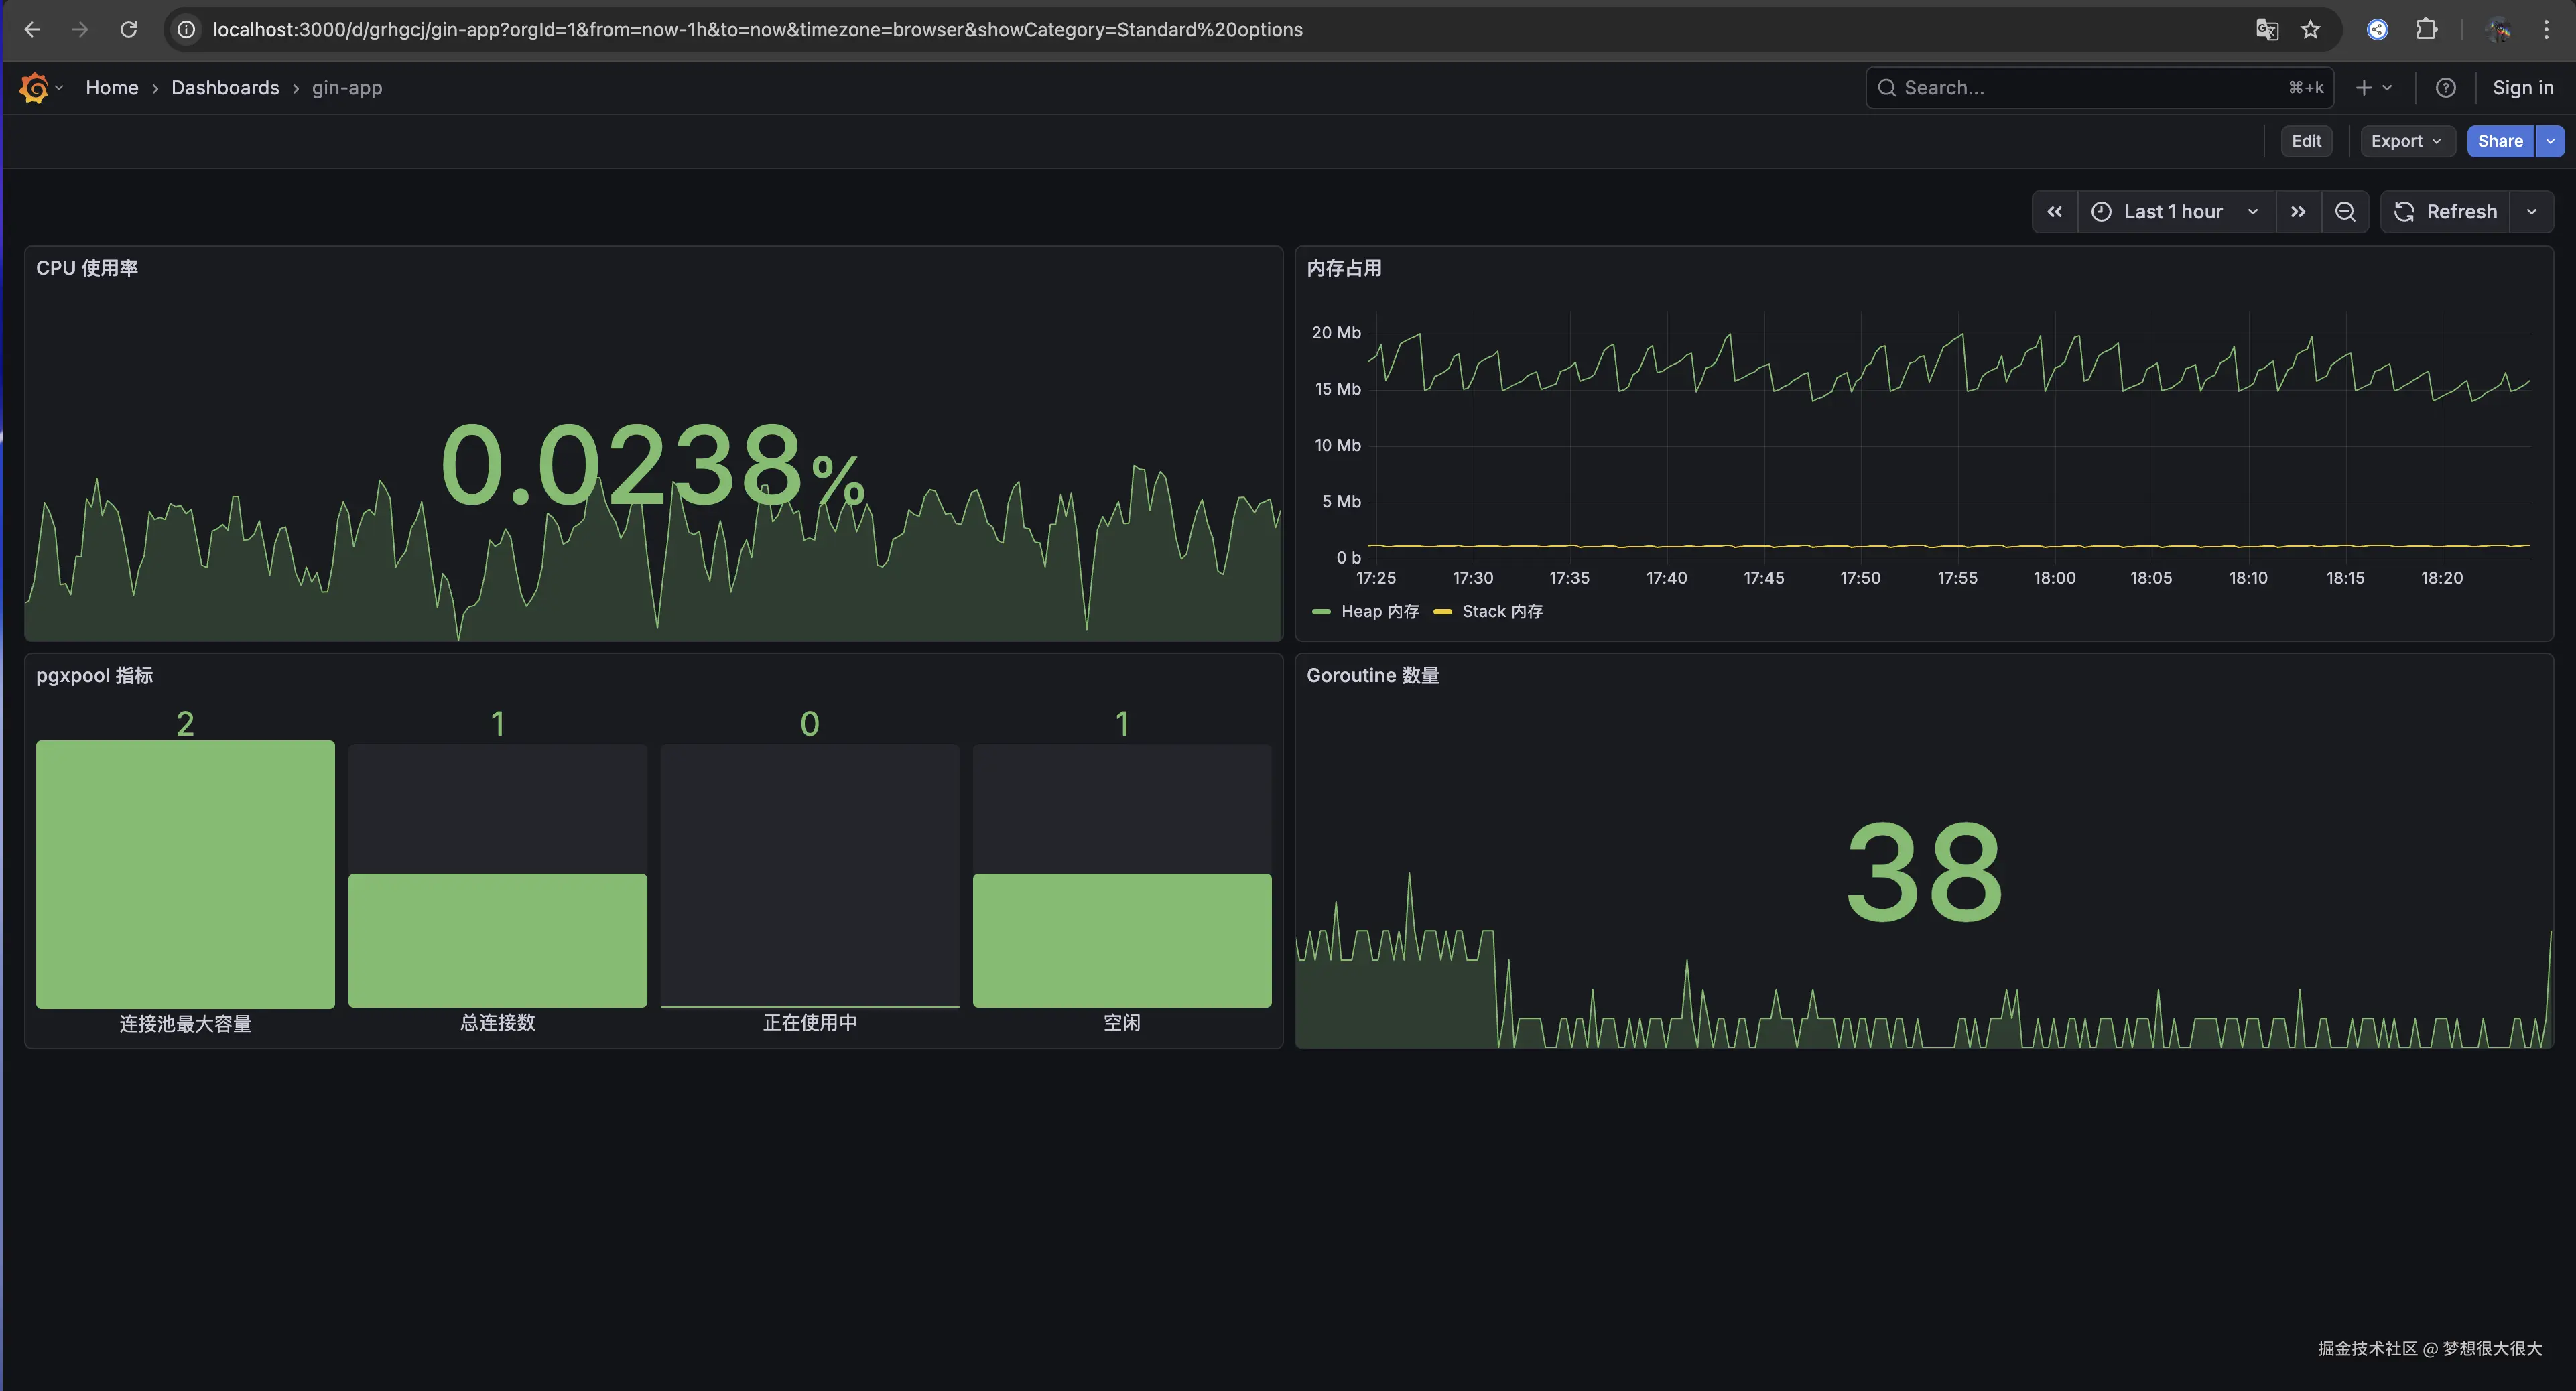Zoom out the time range

pyautogui.click(x=2344, y=212)
